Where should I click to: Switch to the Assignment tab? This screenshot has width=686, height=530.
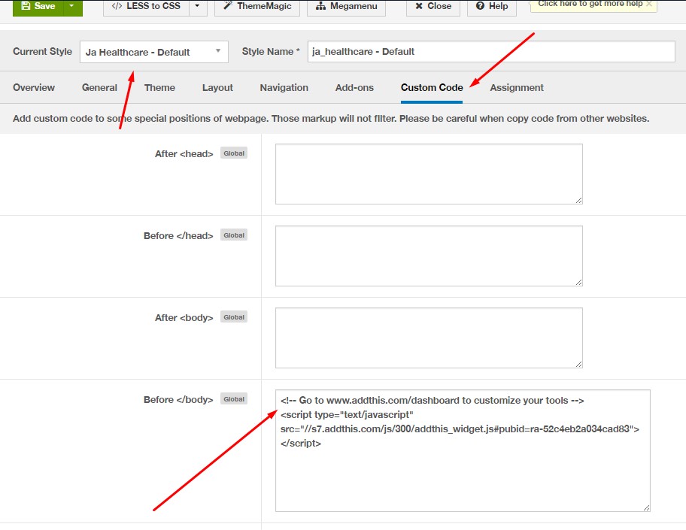(x=517, y=87)
